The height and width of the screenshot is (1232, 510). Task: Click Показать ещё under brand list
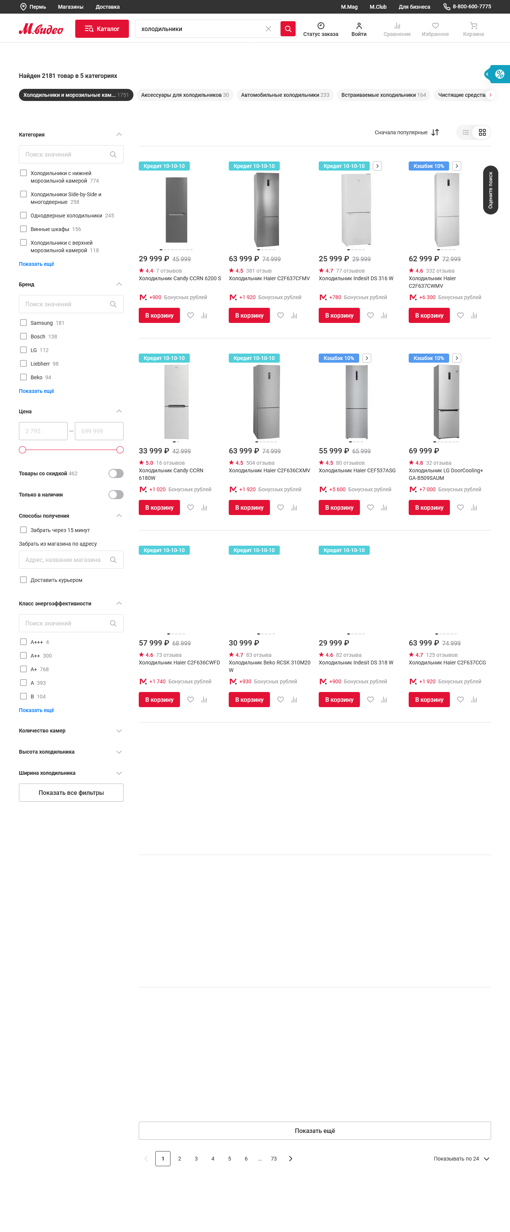click(x=36, y=391)
